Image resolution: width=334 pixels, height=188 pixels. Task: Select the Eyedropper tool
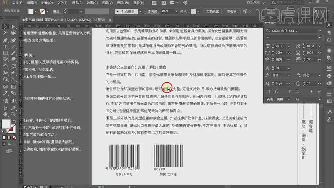pos(5,93)
